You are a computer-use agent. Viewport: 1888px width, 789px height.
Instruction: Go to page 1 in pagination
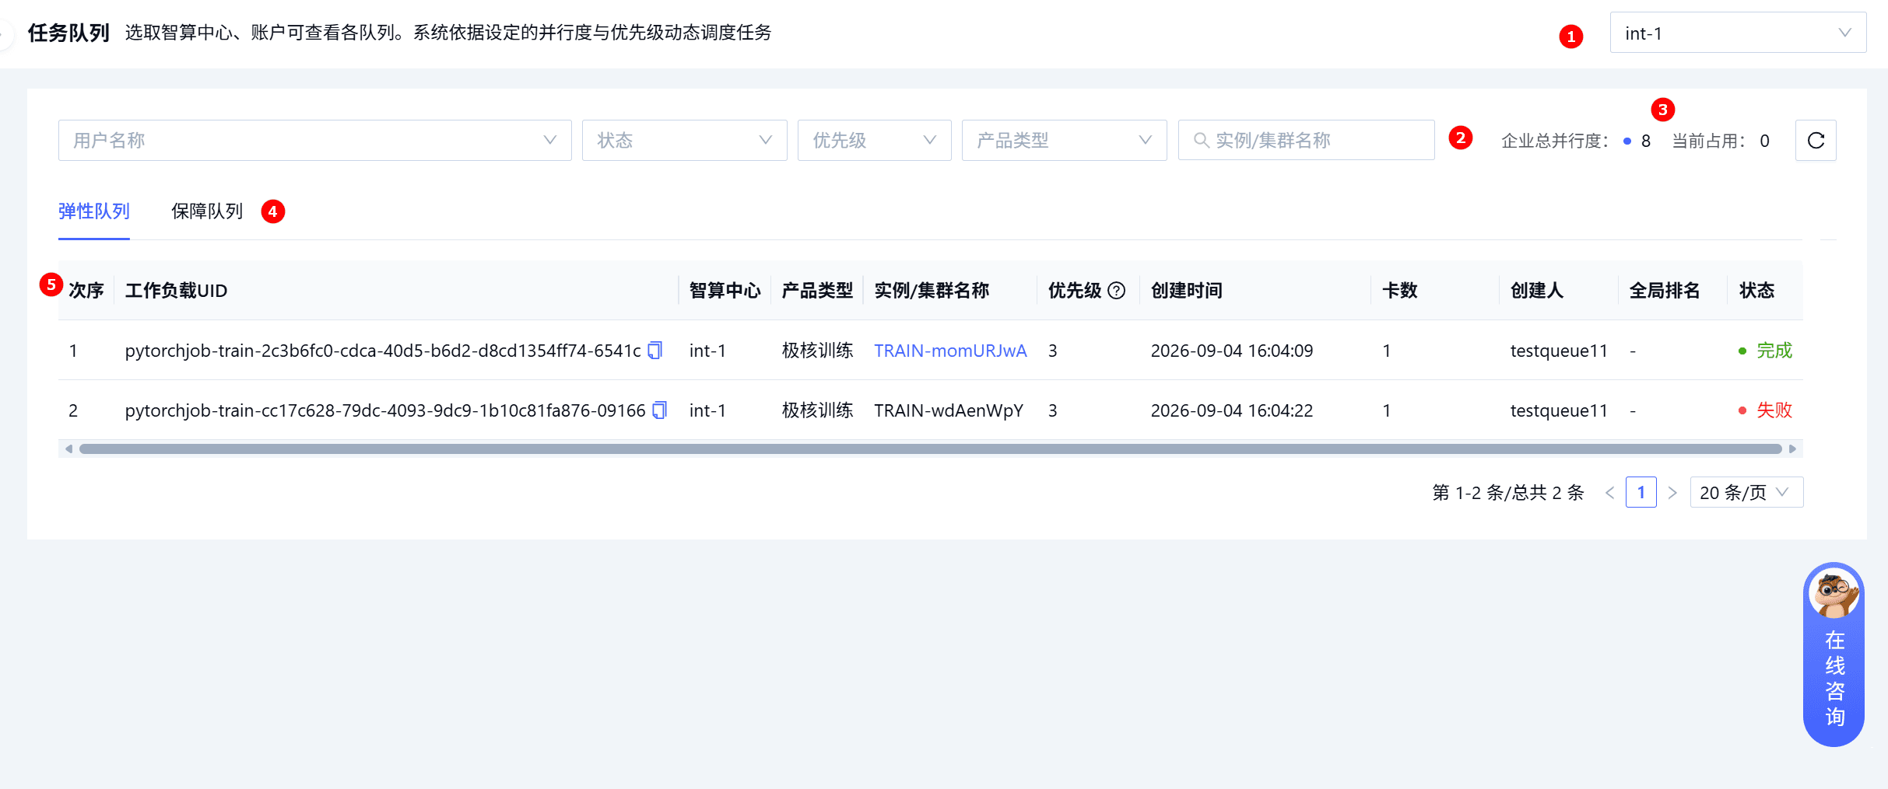[1641, 493]
